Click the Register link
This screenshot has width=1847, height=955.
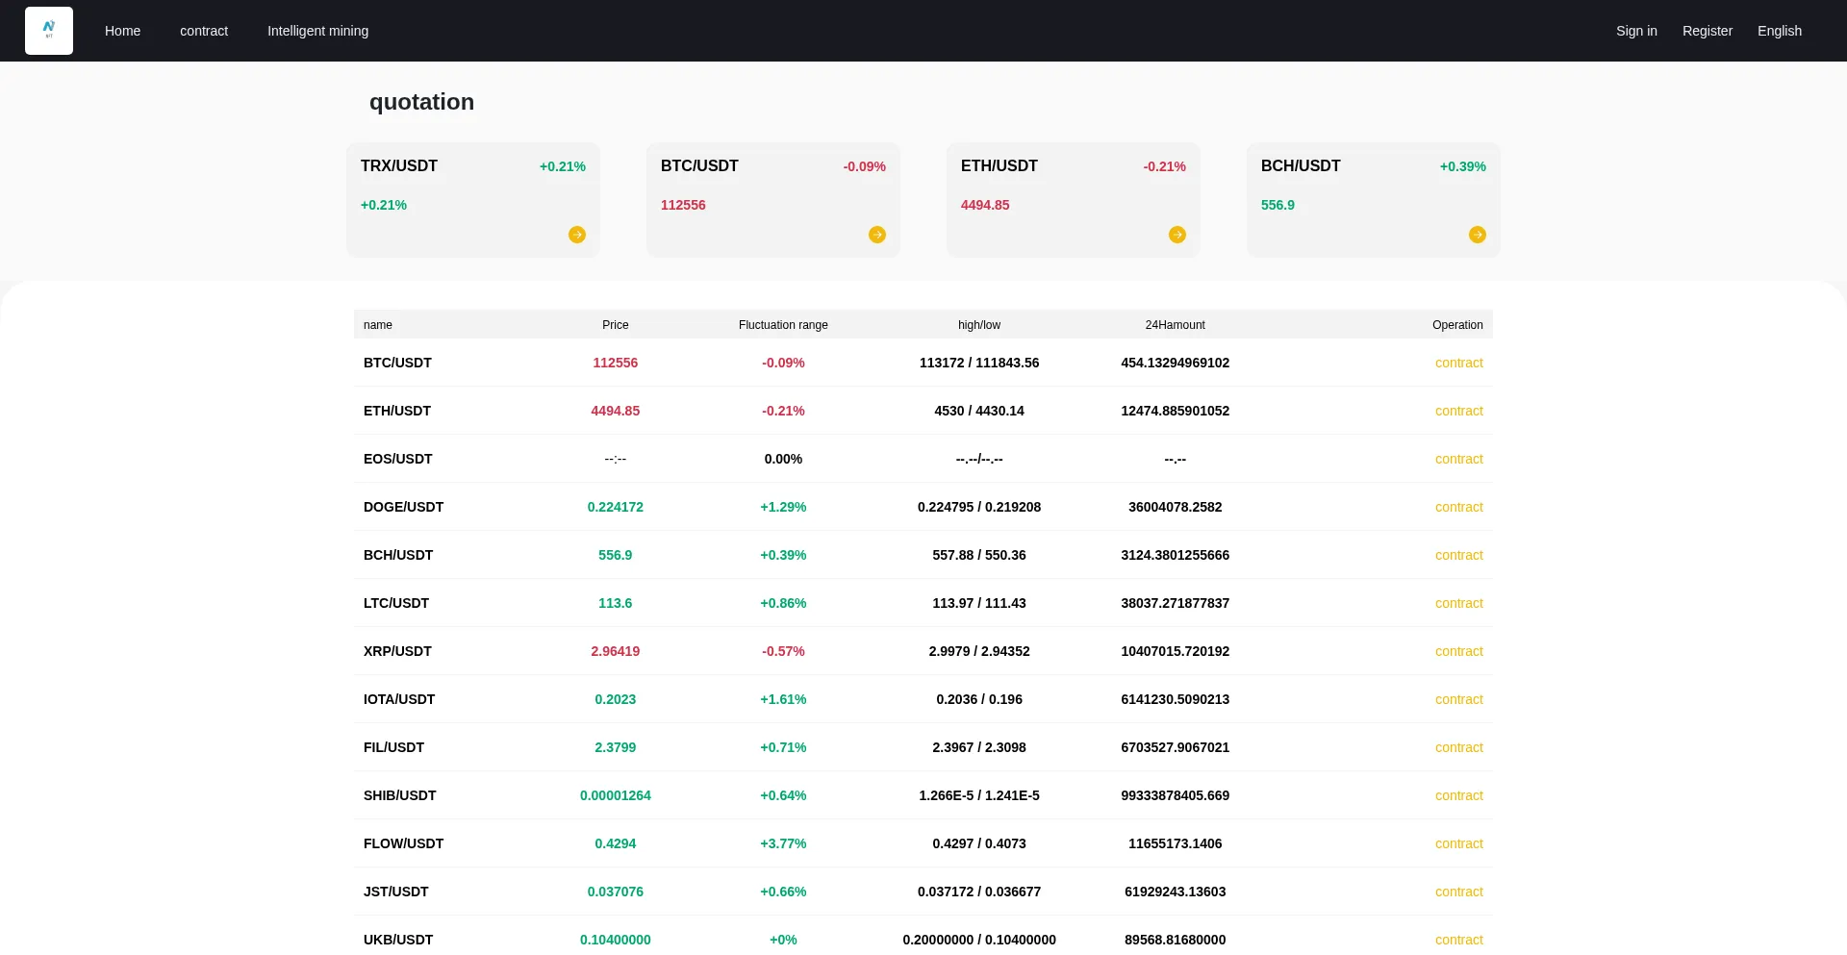1708,31
